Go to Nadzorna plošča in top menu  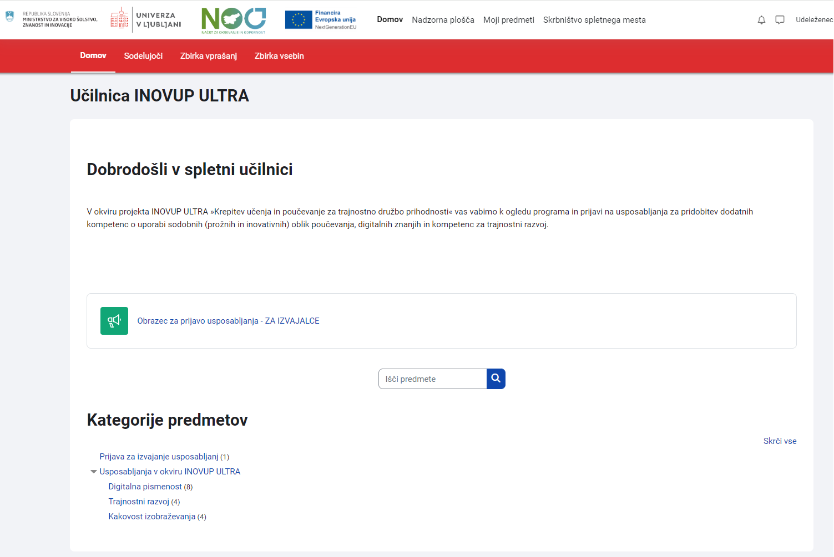pyautogui.click(x=443, y=20)
